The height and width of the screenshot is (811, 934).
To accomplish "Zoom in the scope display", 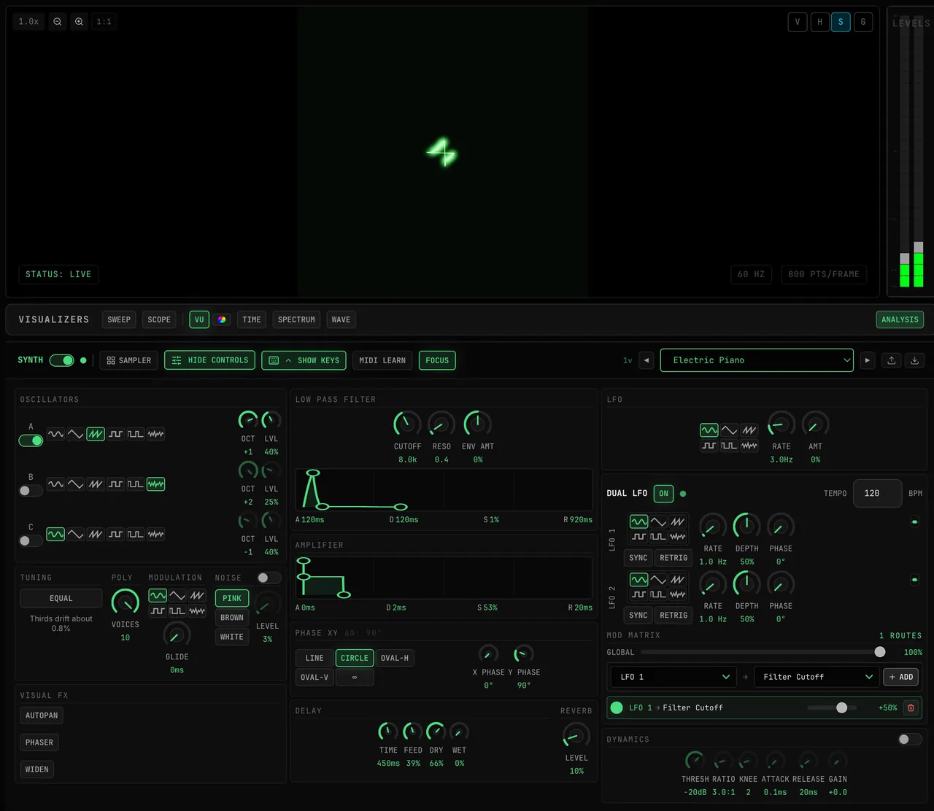I will (79, 22).
